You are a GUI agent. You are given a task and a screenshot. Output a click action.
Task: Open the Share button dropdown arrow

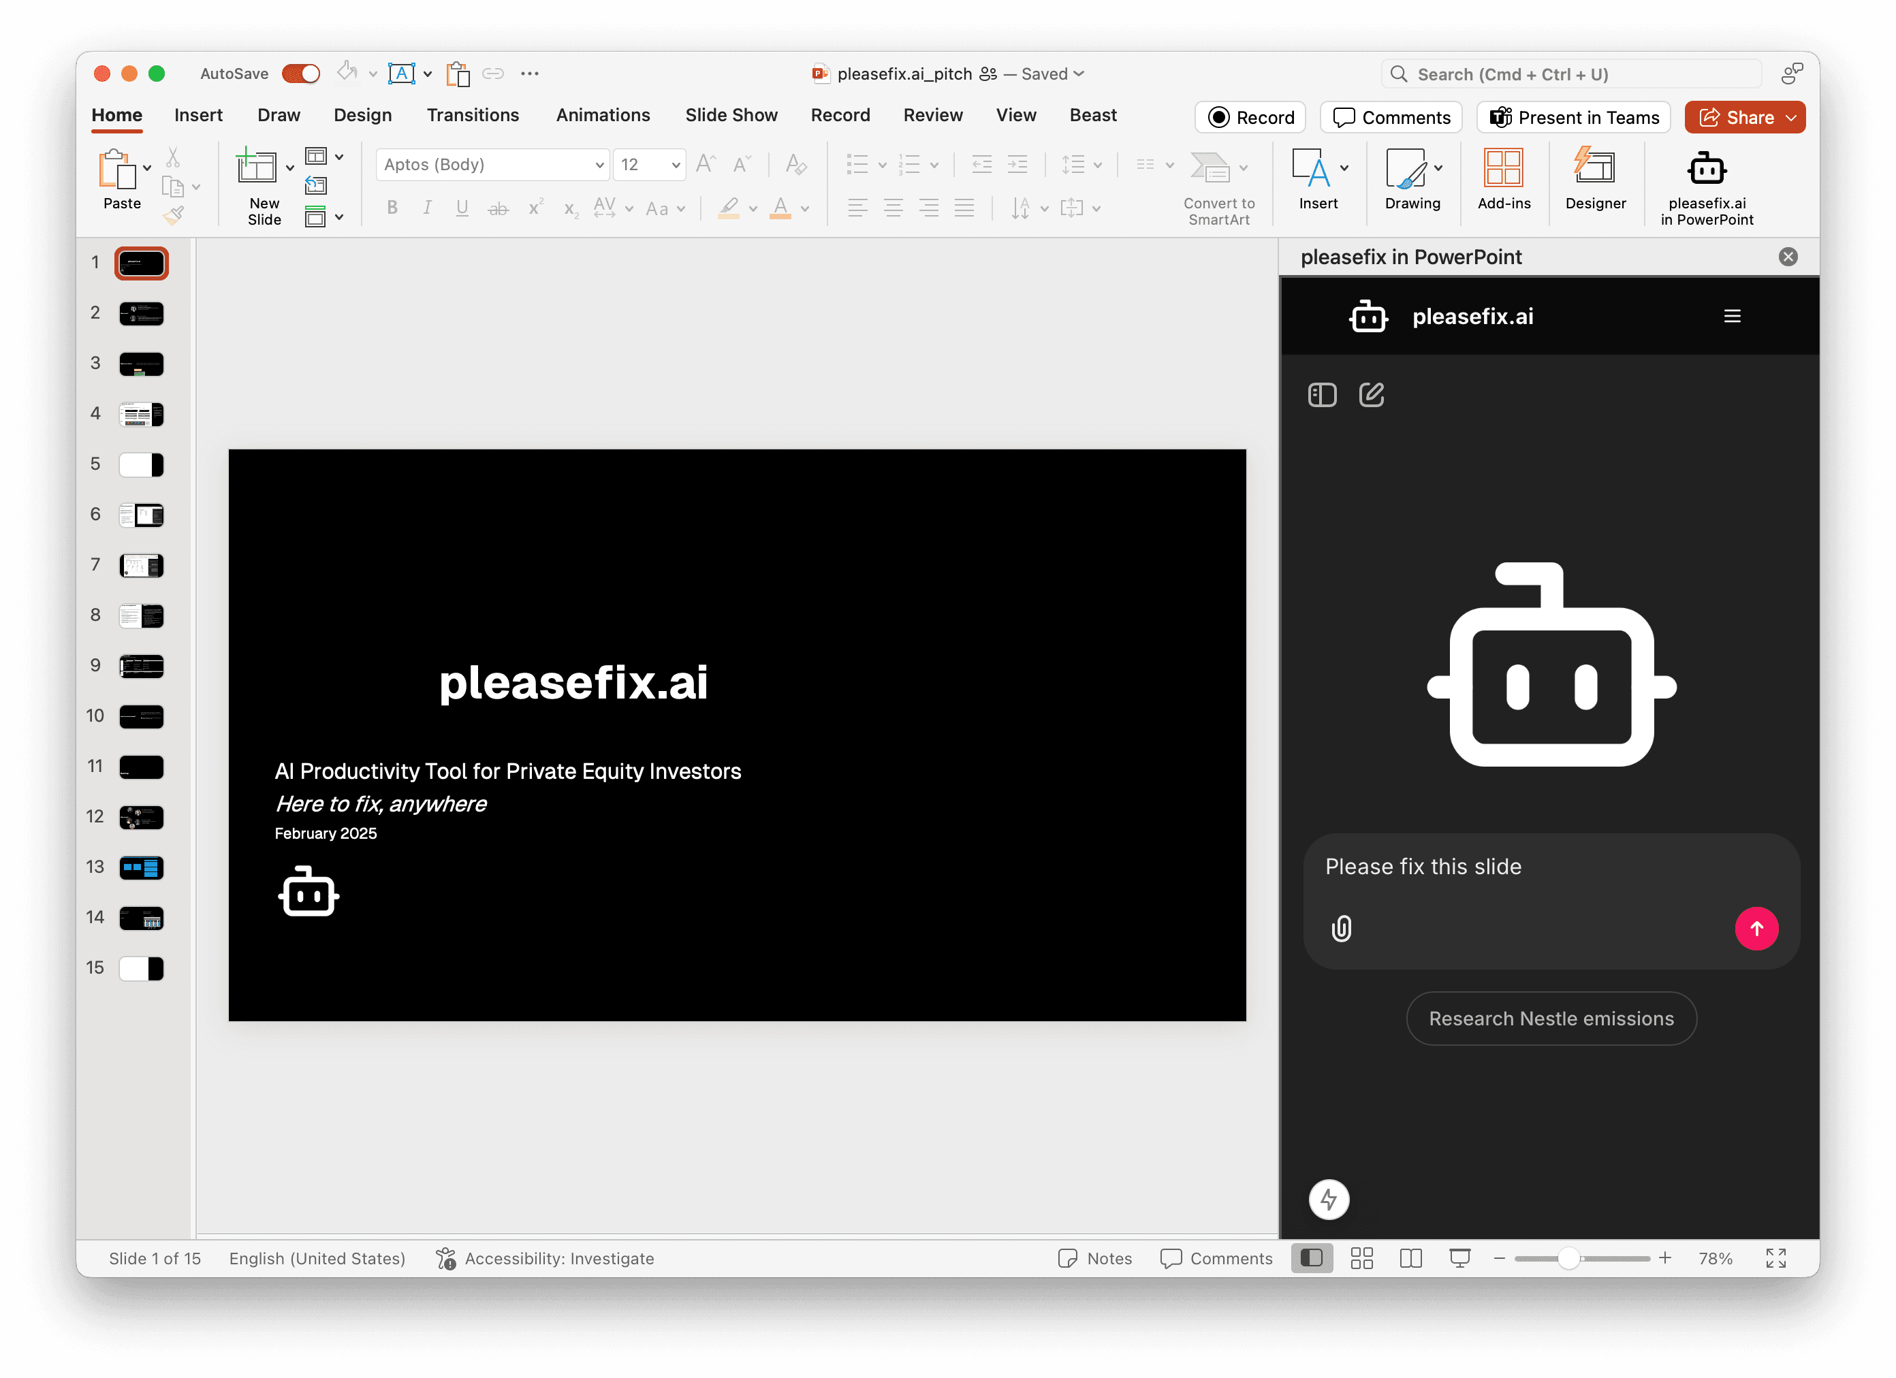click(x=1792, y=118)
